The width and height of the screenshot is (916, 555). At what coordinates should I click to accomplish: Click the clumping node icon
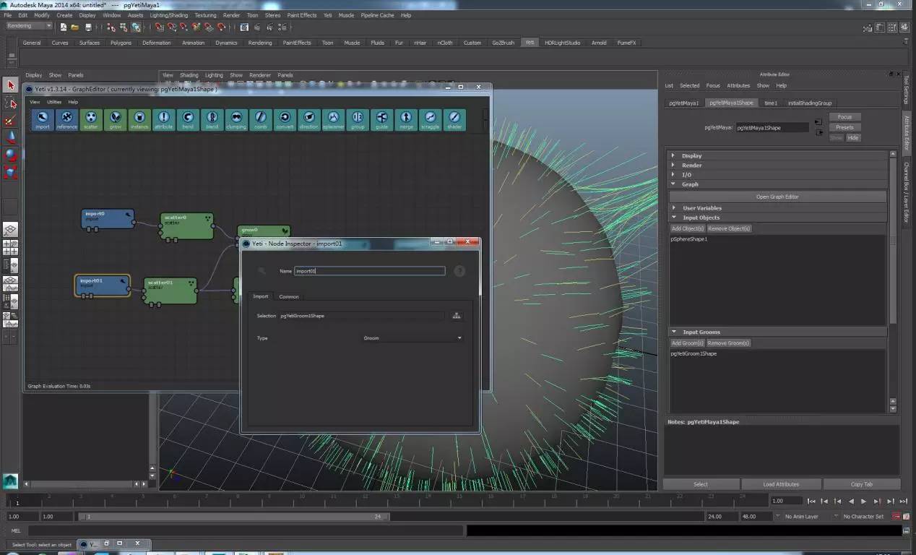pyautogui.click(x=236, y=119)
